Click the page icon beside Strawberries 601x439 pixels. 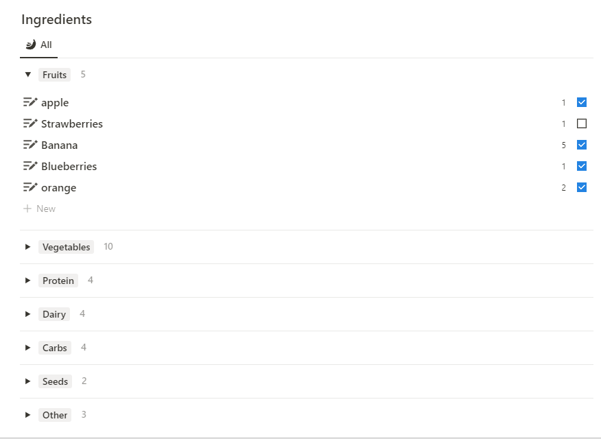click(x=30, y=124)
